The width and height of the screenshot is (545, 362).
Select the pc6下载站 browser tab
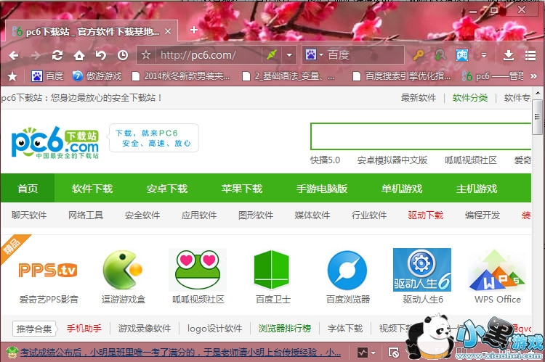92,31
